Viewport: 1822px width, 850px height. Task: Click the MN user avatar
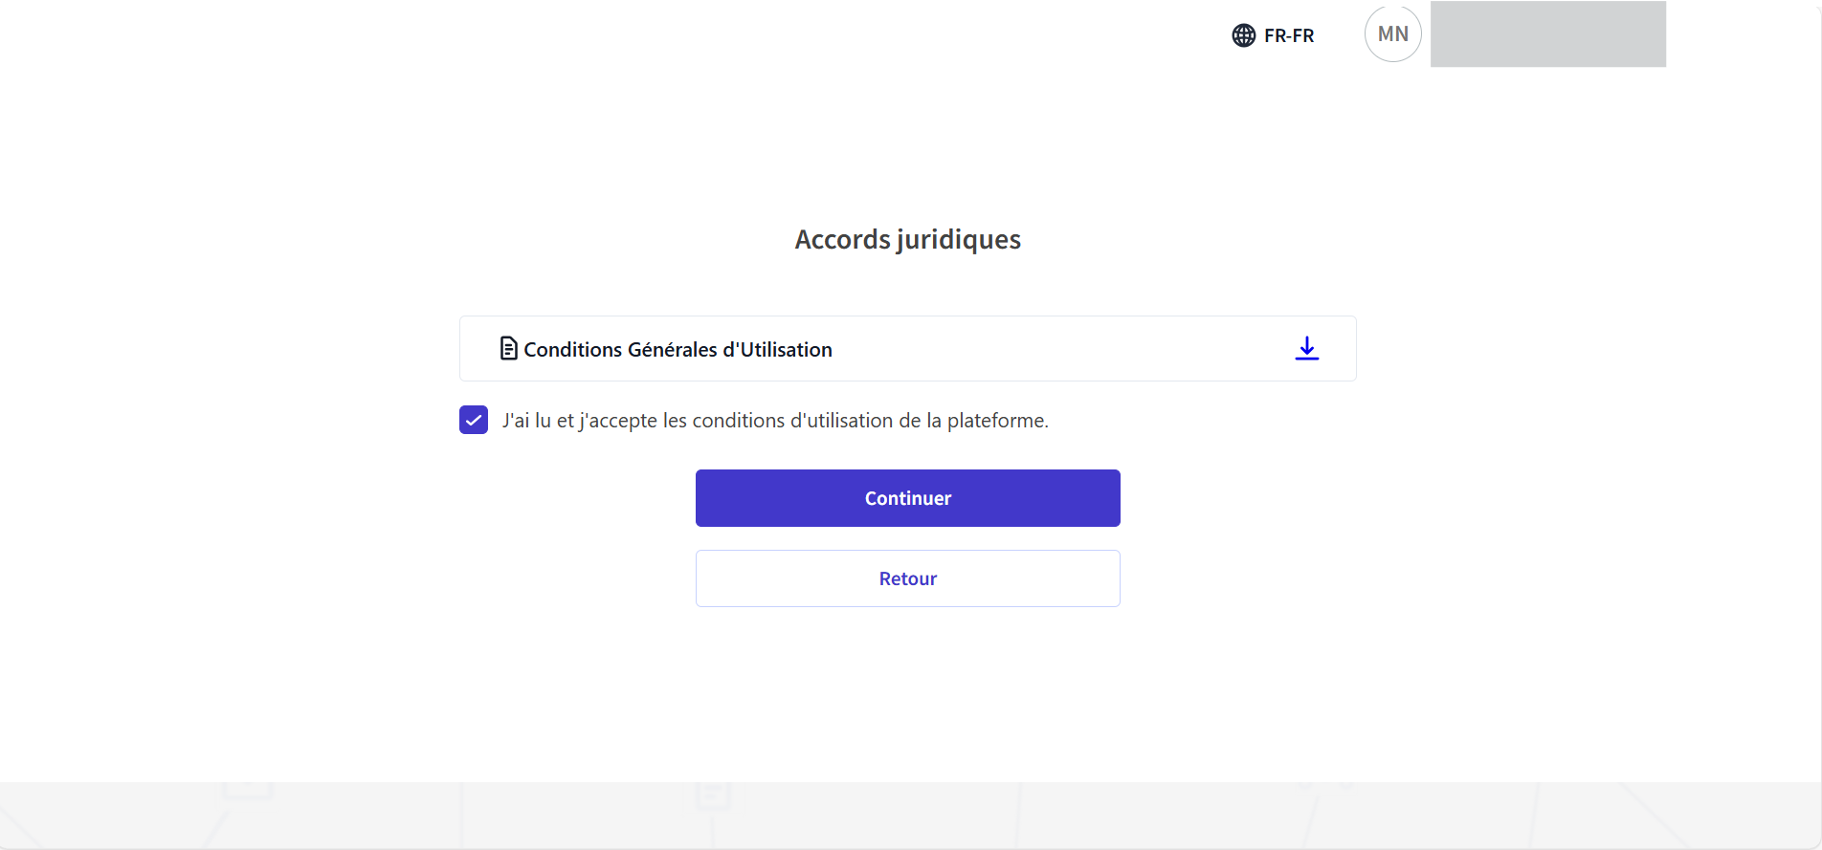(1392, 34)
